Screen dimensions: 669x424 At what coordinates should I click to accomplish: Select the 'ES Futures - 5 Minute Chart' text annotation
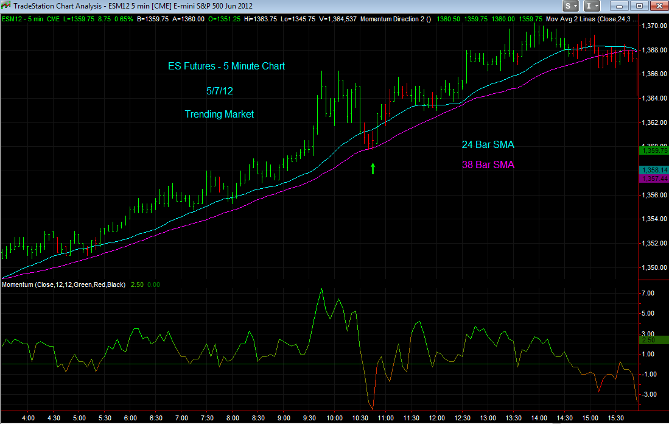tap(226, 66)
